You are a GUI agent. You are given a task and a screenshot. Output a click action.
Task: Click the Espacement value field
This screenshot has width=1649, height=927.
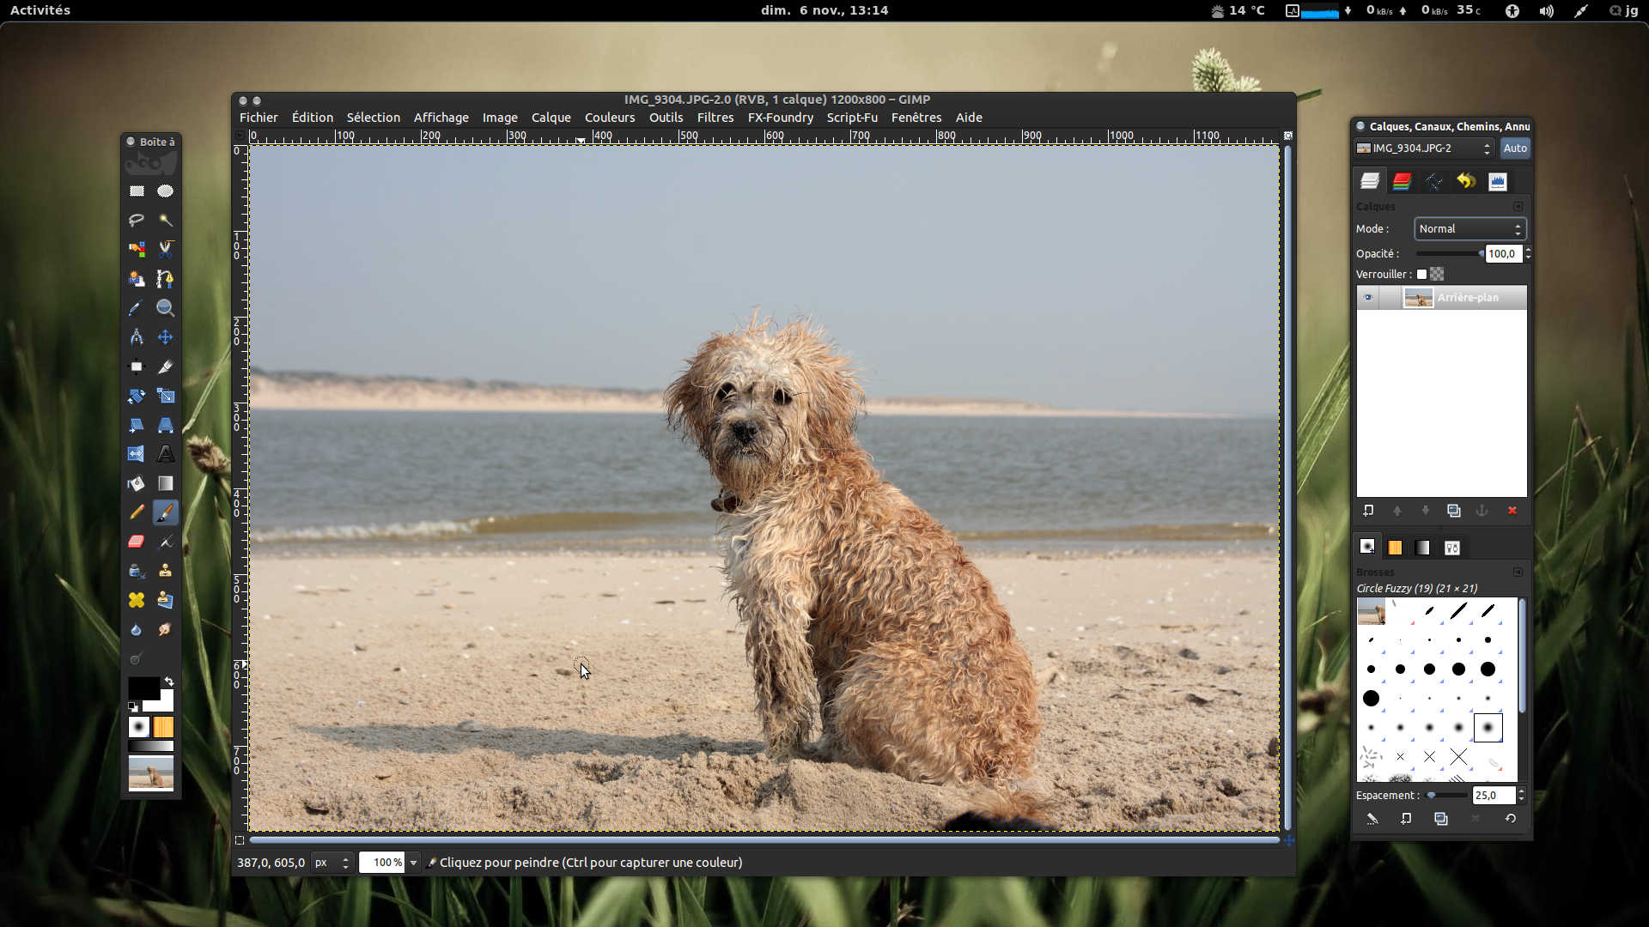[1493, 796]
